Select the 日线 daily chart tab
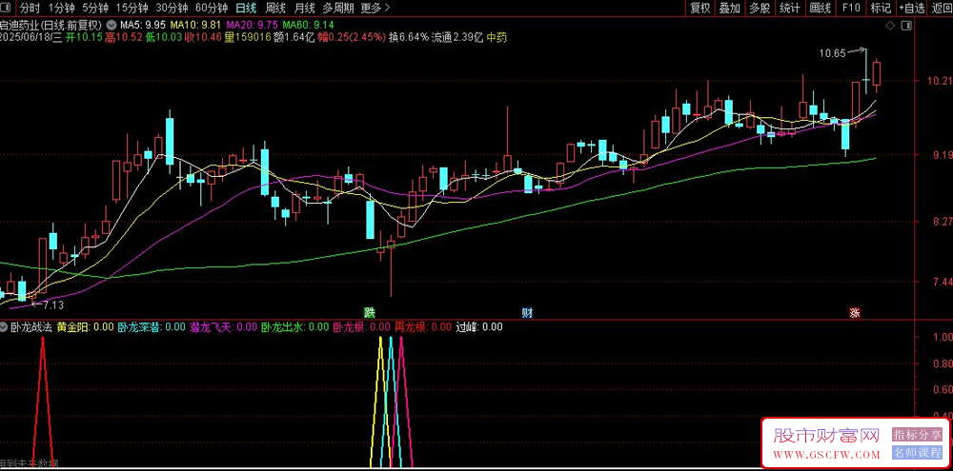This screenshot has height=471, width=953. pos(246,8)
